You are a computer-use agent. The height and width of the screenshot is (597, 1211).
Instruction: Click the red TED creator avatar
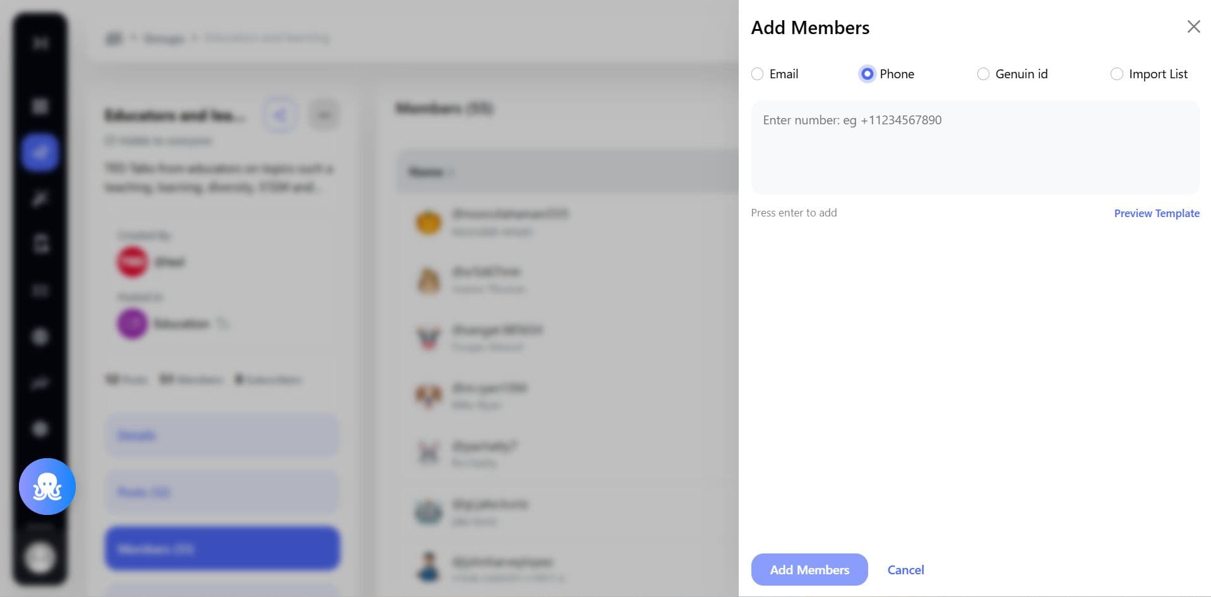click(x=132, y=262)
